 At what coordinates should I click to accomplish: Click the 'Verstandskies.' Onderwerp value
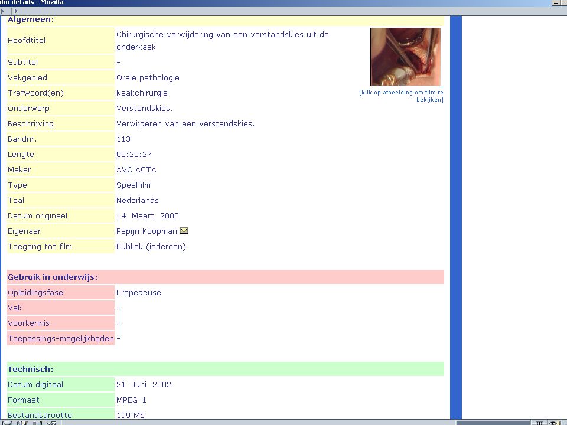145,109
